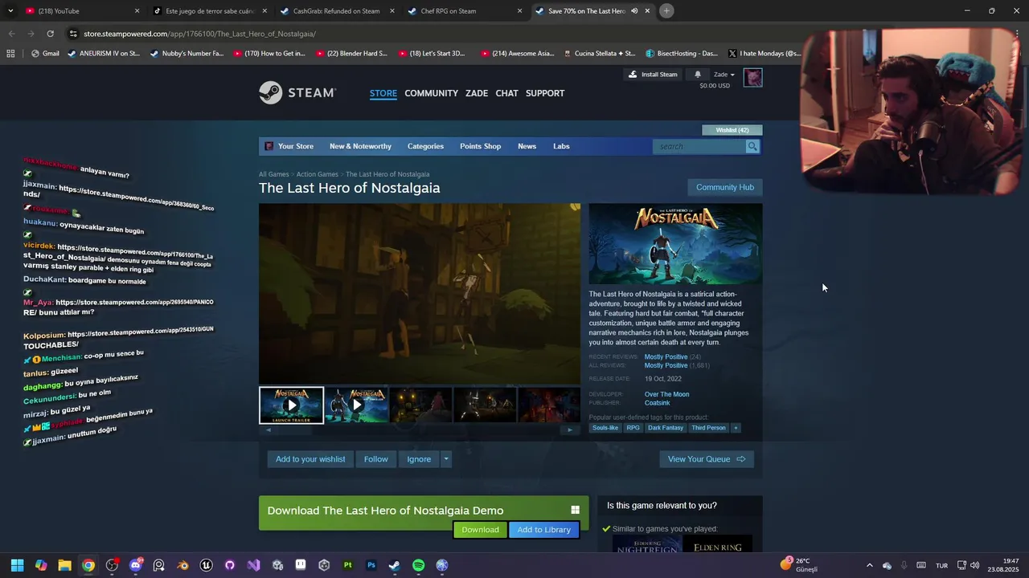Open the Steam logo homepage
Viewport: 1029px width, 578px height.
297,93
